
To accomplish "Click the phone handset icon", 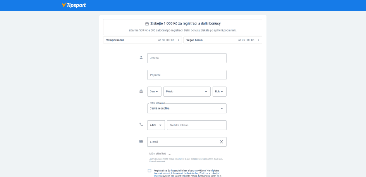I will pyautogui.click(x=141, y=124).
